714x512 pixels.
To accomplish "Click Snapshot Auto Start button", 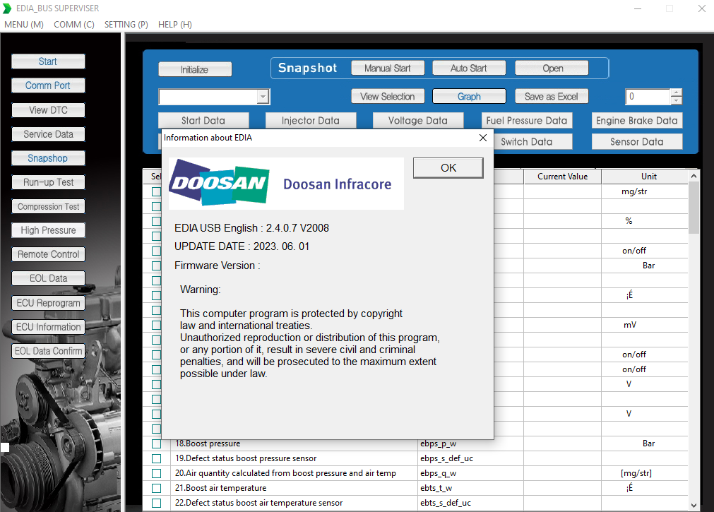I will [x=468, y=69].
